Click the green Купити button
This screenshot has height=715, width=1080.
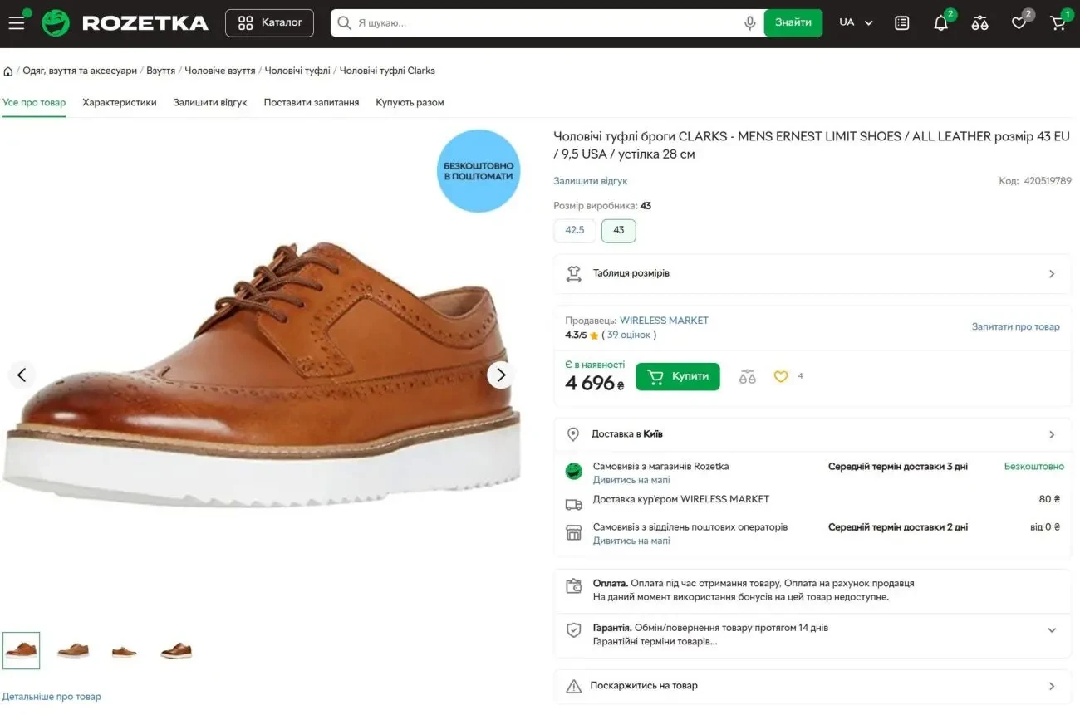tap(677, 375)
